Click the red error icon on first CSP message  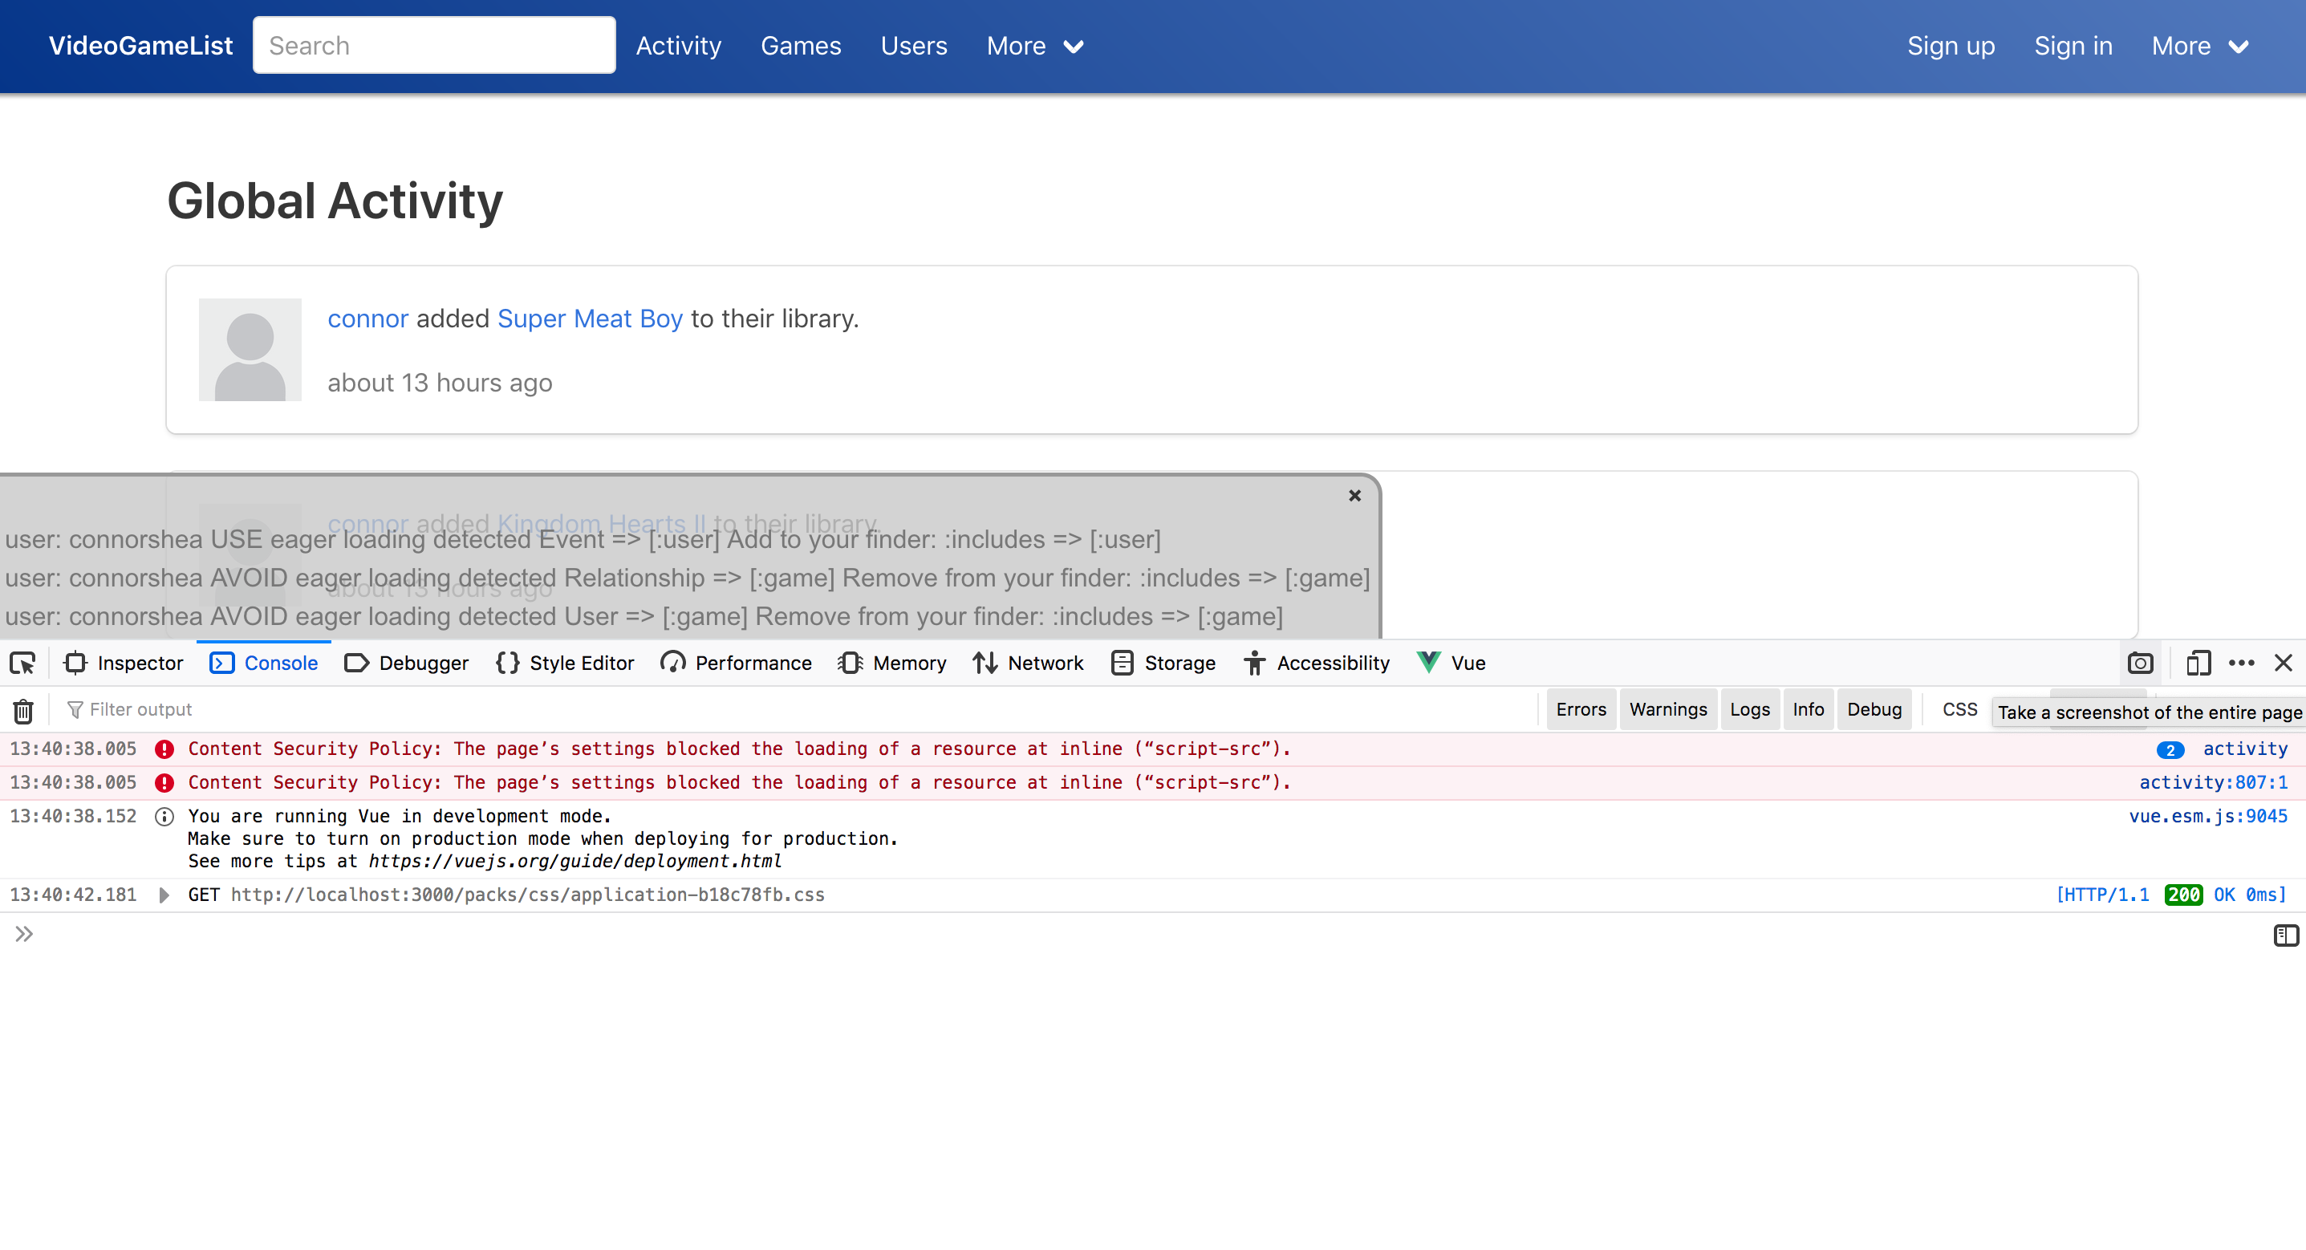coord(164,749)
